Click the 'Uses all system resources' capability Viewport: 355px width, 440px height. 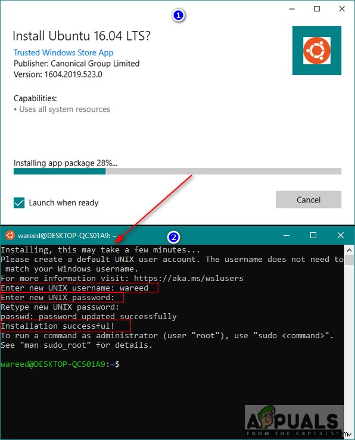[x=64, y=109]
